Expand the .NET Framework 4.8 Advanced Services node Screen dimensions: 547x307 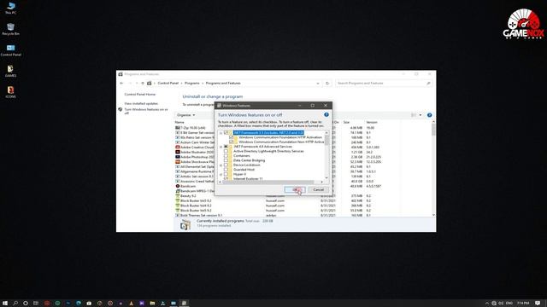(221, 147)
